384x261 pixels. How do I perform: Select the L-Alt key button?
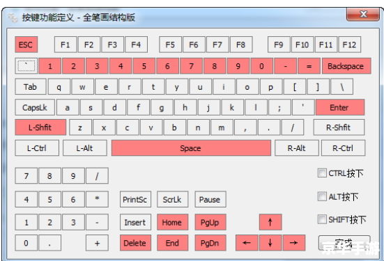point(85,148)
